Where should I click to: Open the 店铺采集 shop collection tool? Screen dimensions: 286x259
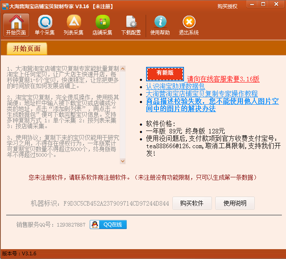click(102, 25)
